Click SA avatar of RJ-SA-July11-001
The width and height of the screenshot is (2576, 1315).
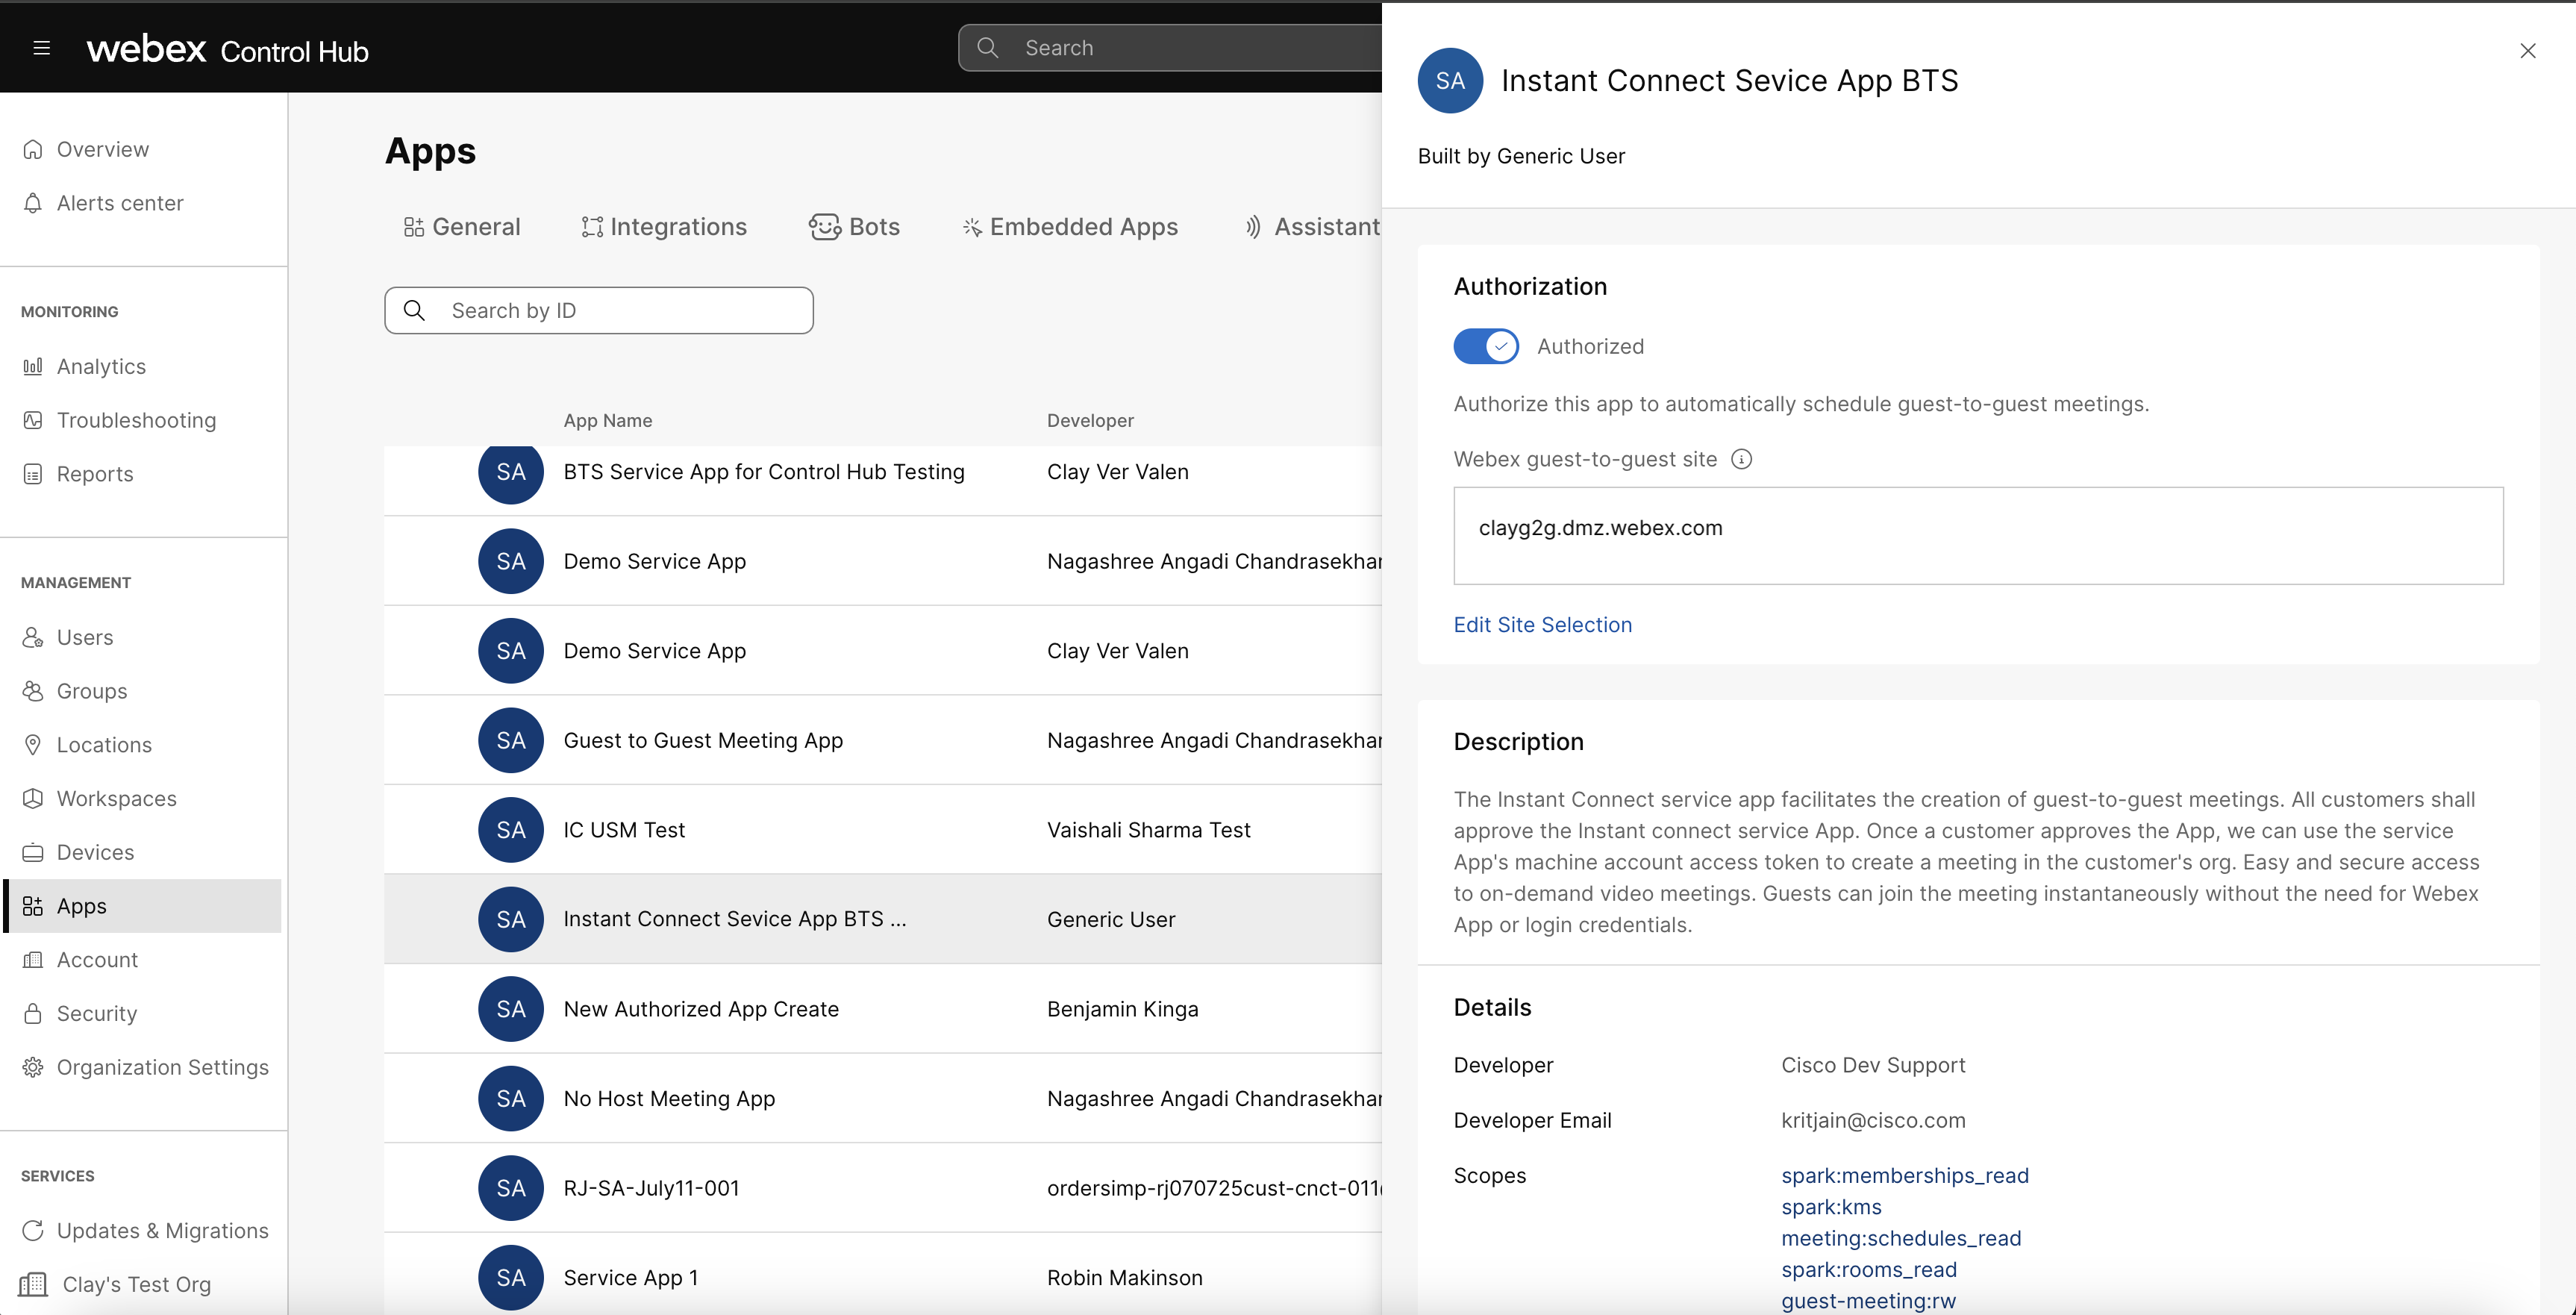[x=511, y=1188]
